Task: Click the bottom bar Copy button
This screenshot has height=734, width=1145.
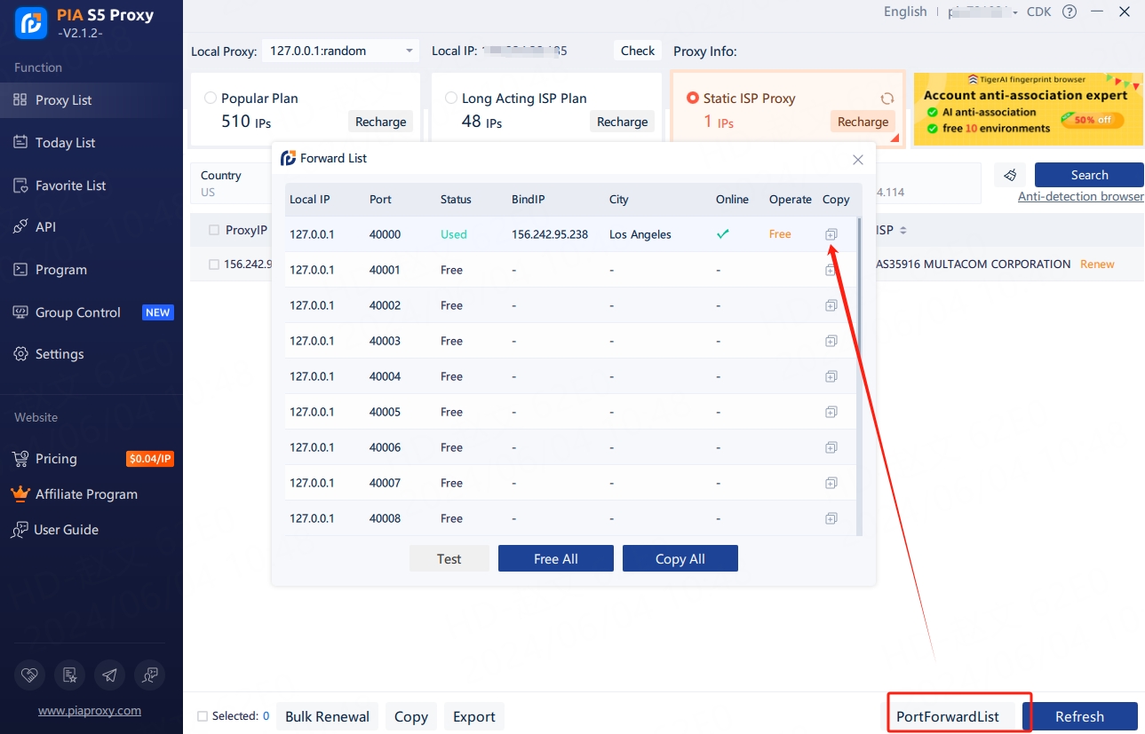Action: [411, 716]
